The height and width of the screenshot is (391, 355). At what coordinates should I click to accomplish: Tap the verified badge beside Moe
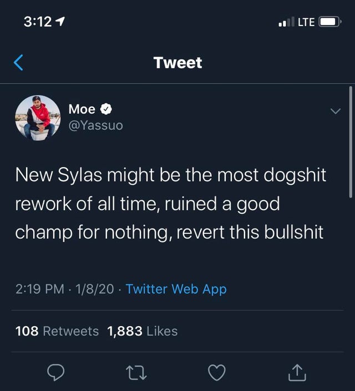107,109
